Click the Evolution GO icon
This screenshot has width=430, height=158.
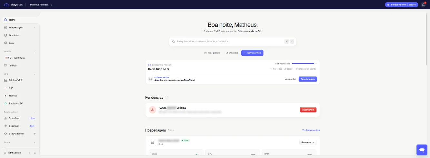[x=5, y=104]
